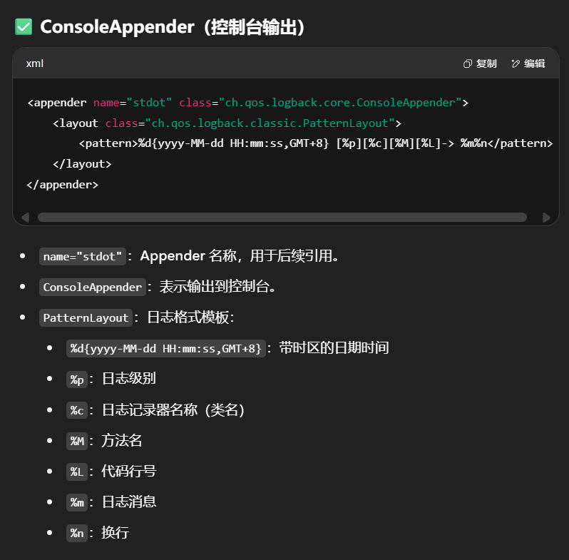Click the %d date pattern code chip

tap(165, 348)
